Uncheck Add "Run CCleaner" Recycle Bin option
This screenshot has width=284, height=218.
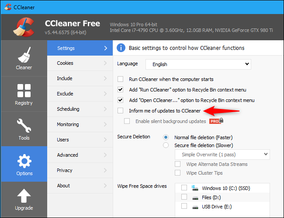point(120,89)
